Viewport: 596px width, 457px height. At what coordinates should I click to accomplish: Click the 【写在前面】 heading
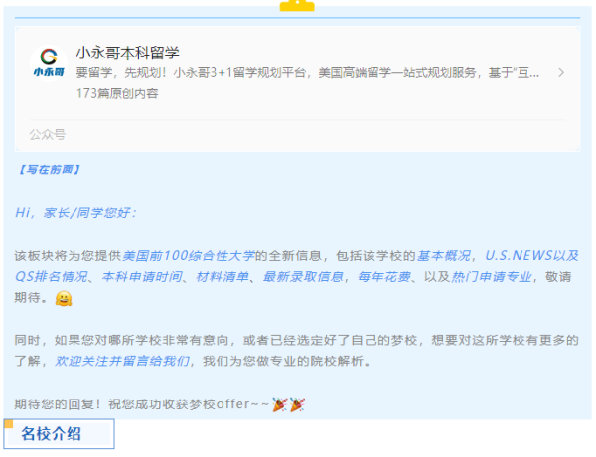[49, 170]
